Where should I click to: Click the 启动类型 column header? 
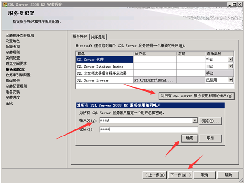[219, 54]
